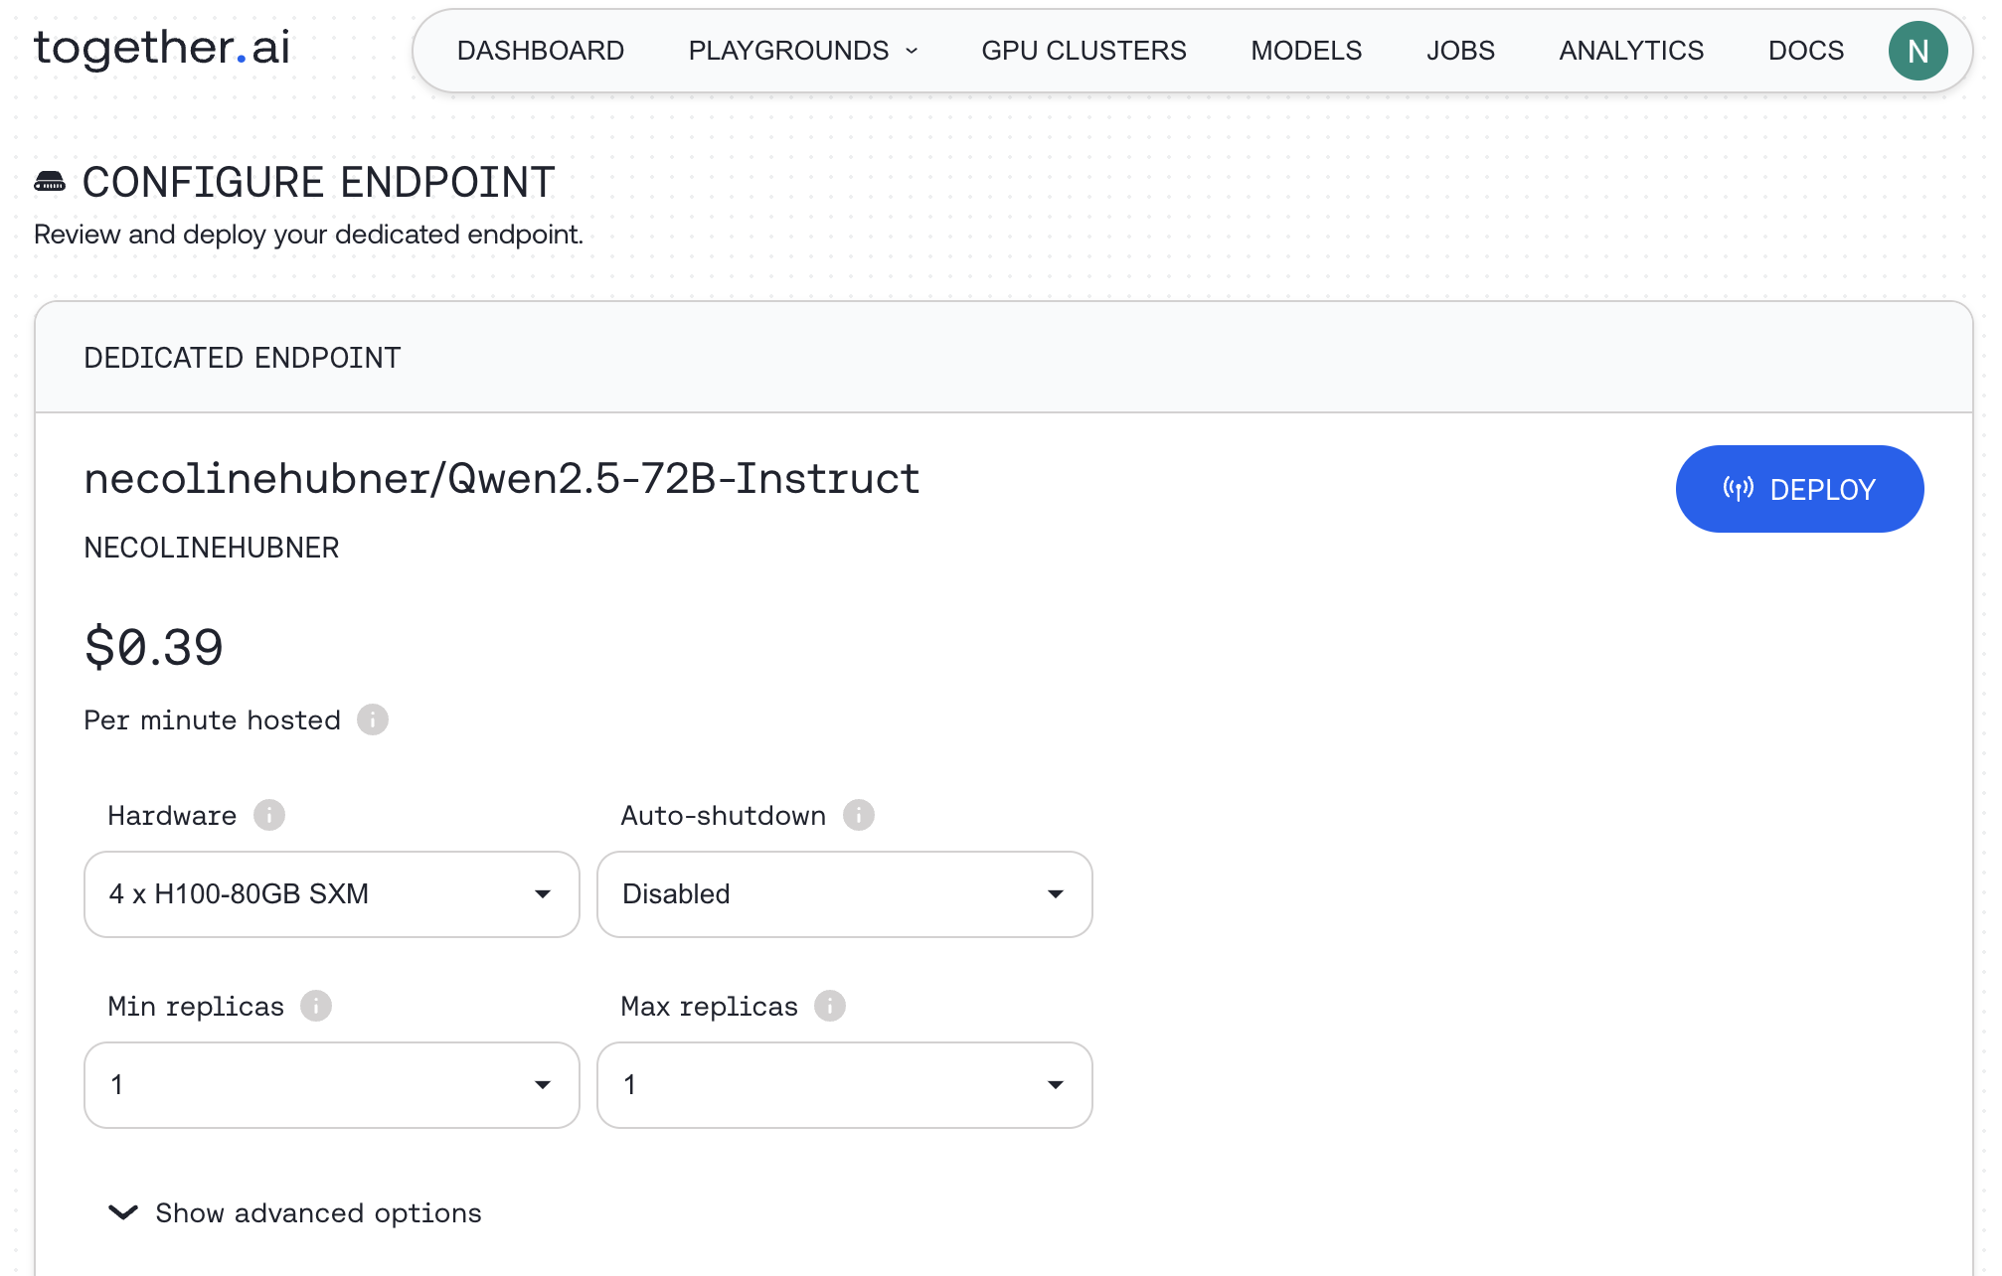The height and width of the screenshot is (1276, 2002).
Task: Open the Auto-shutdown dropdown
Action: pyautogui.click(x=844, y=894)
